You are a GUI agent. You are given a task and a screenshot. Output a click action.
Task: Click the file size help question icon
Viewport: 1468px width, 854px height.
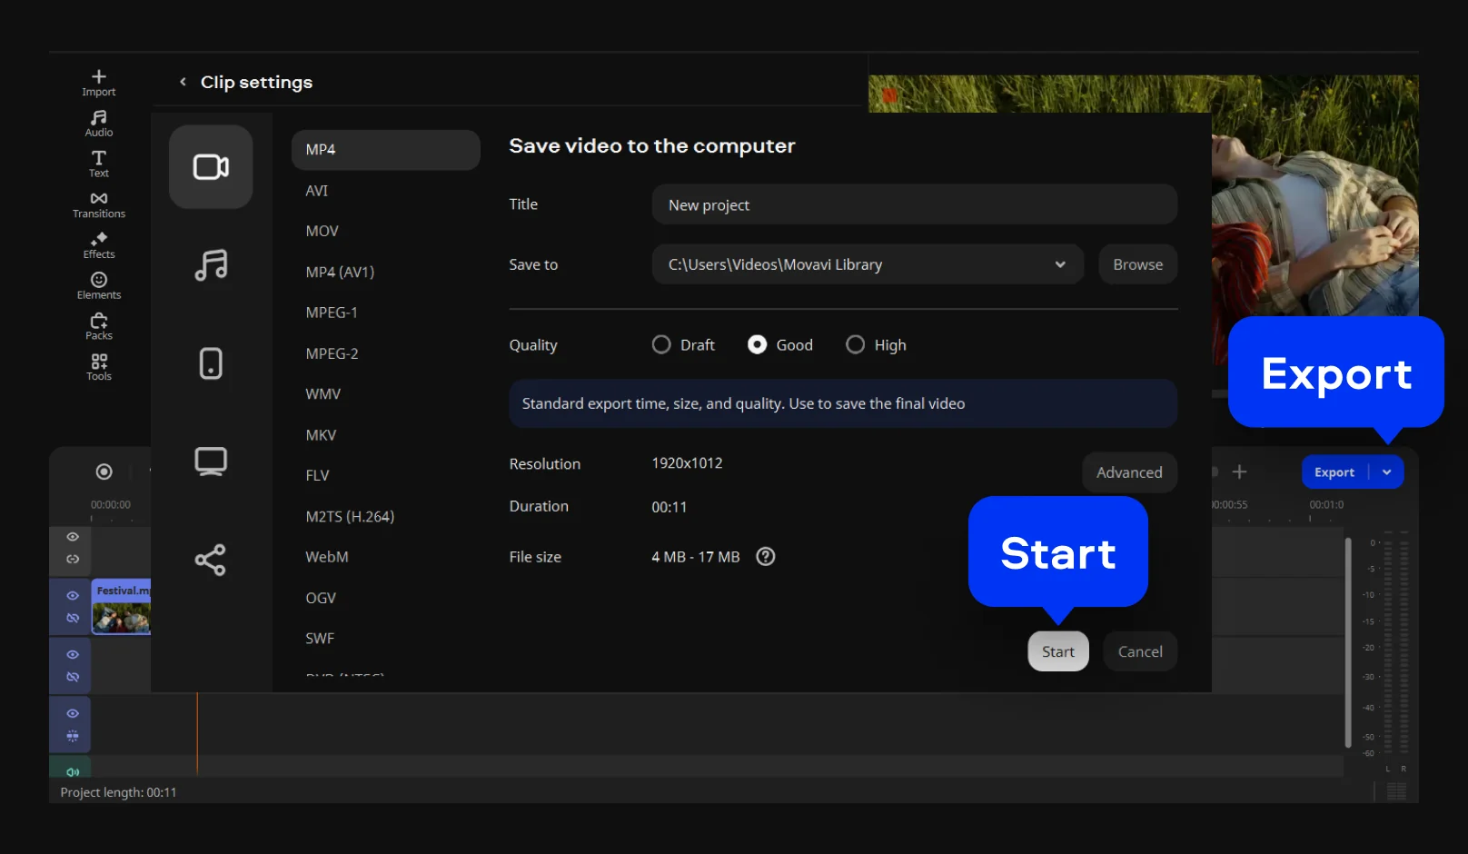766,557
